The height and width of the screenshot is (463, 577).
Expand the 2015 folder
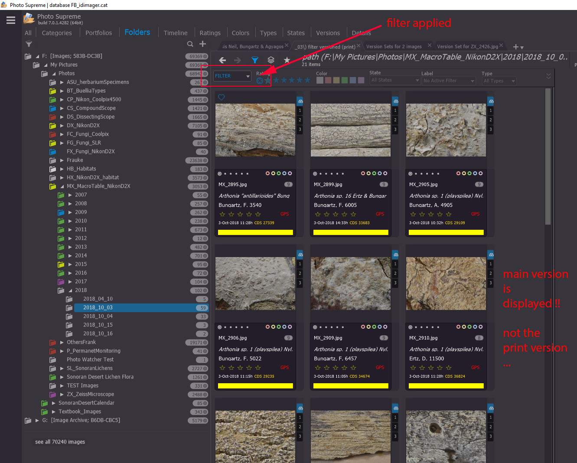[x=70, y=264]
